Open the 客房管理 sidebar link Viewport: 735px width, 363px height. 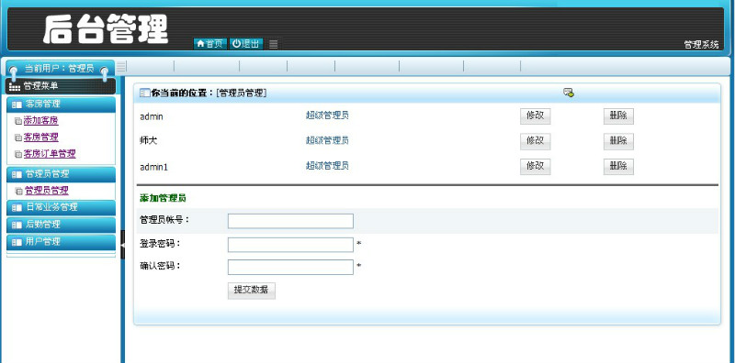[40, 137]
